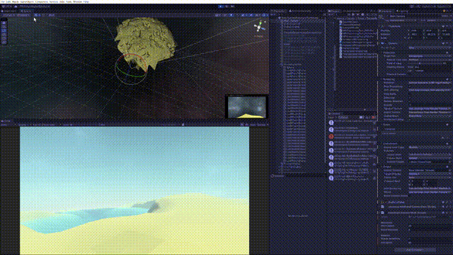Viewport: 453px width, 255px height.
Task: Select the last log entry in Console
Action: point(352,178)
